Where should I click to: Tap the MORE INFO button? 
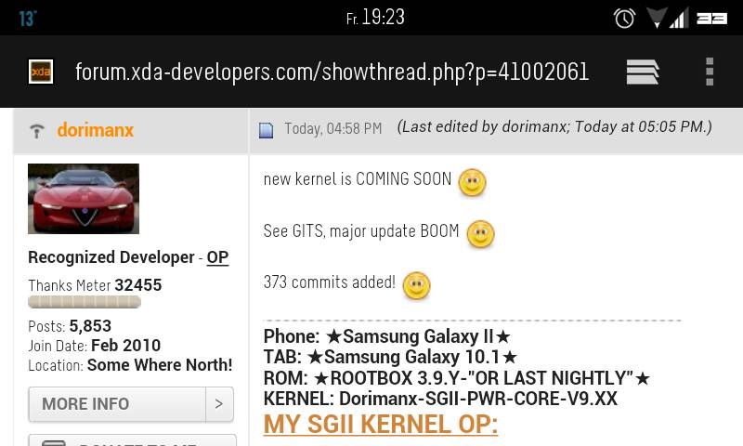click(x=131, y=404)
